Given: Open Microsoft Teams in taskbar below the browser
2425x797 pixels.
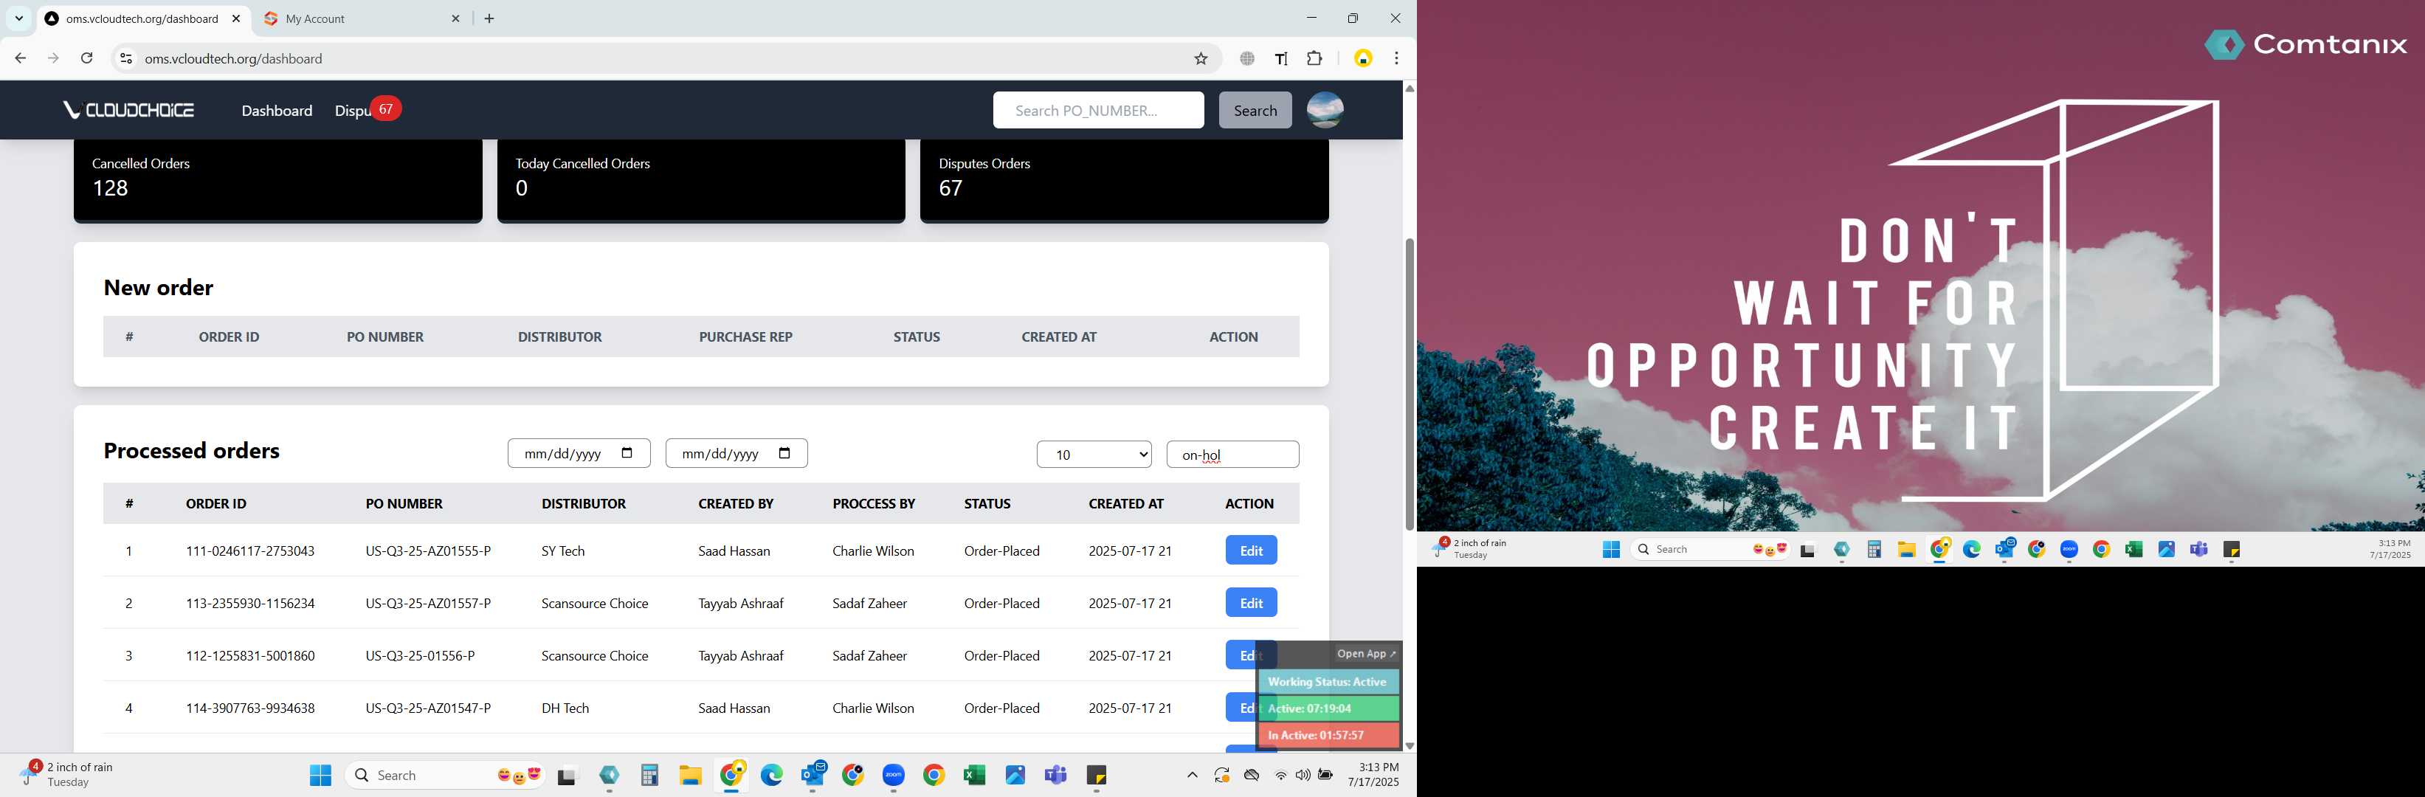Looking at the screenshot, I should point(1056,776).
